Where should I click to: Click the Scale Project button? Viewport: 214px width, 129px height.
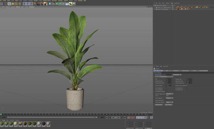[x=164, y=77]
